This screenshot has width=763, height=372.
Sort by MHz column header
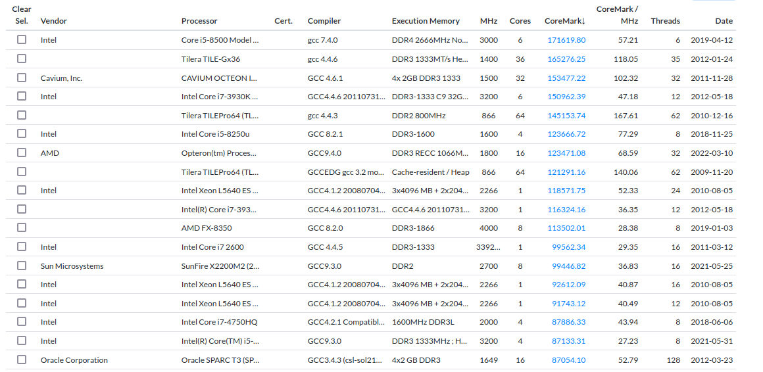tap(489, 21)
